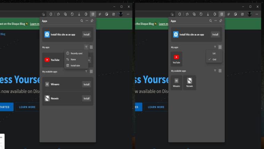Open sort dropdown for My available apps, right panel
This screenshot has height=149, width=264.
point(215,71)
